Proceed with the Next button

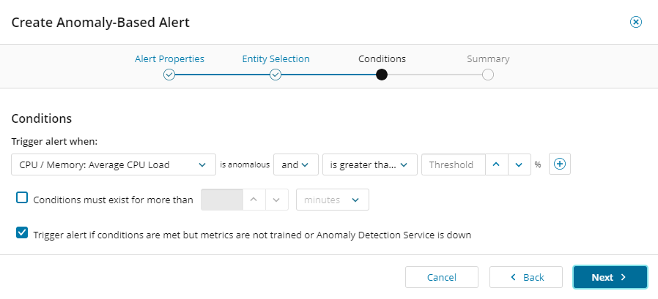pyautogui.click(x=610, y=277)
